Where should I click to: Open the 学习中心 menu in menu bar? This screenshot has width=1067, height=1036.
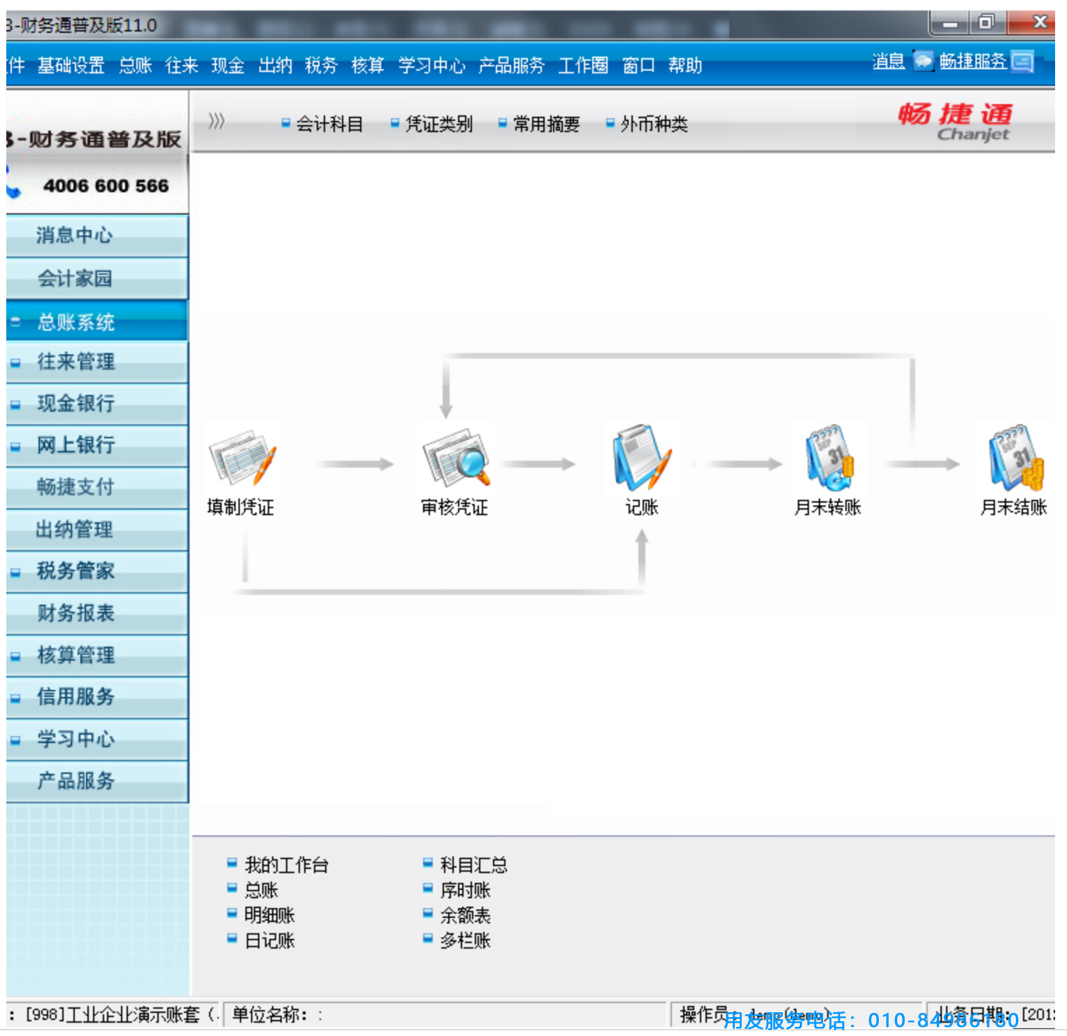click(431, 66)
